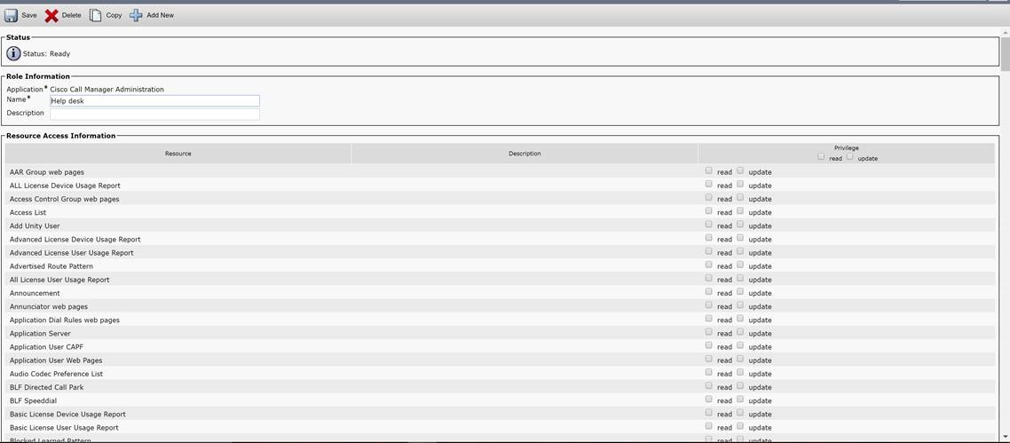Click the Status information icon
Screen dimensions: 1010x443
[13, 54]
